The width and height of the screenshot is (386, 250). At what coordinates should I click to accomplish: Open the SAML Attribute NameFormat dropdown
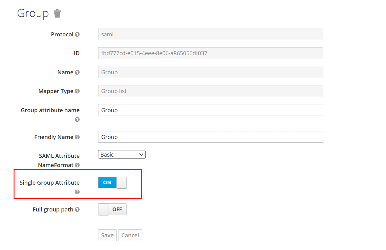coord(122,155)
